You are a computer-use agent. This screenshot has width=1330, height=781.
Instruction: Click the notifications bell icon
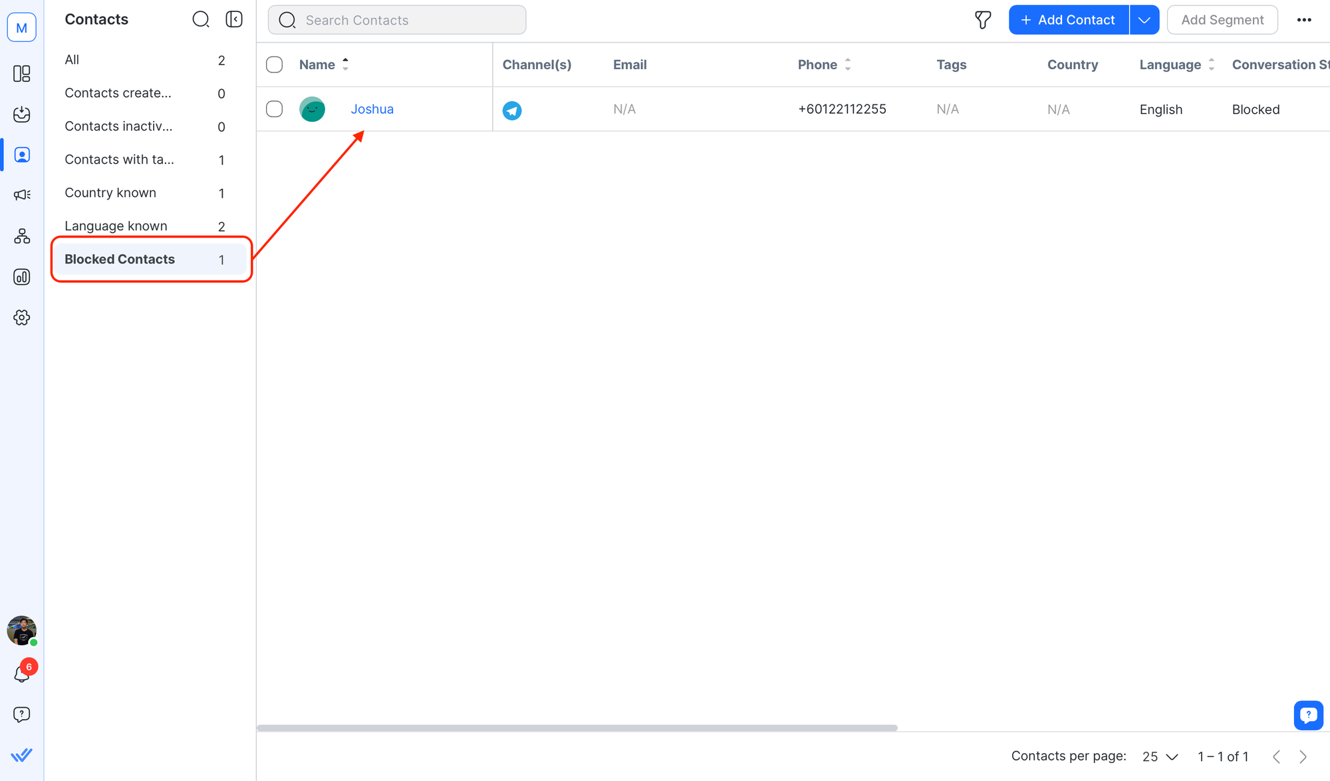21,675
